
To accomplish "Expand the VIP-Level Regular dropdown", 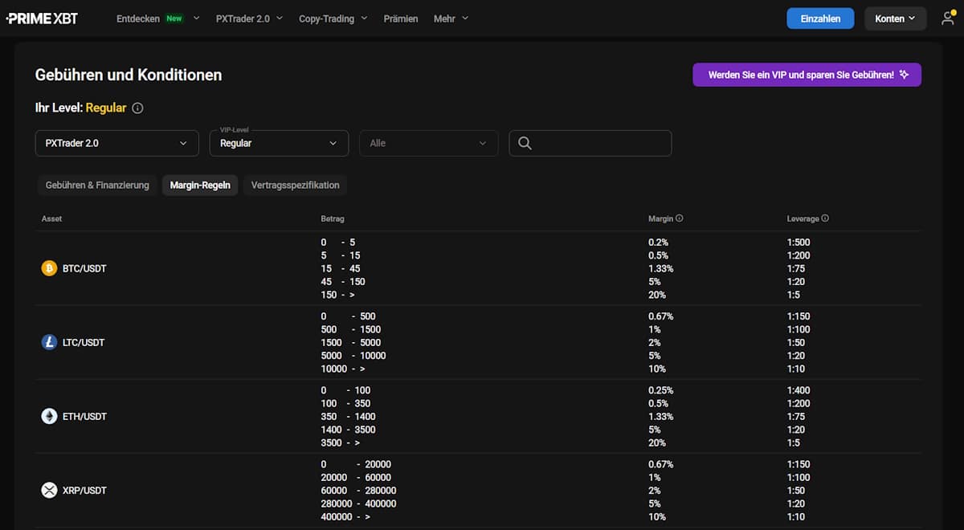I will click(x=279, y=143).
